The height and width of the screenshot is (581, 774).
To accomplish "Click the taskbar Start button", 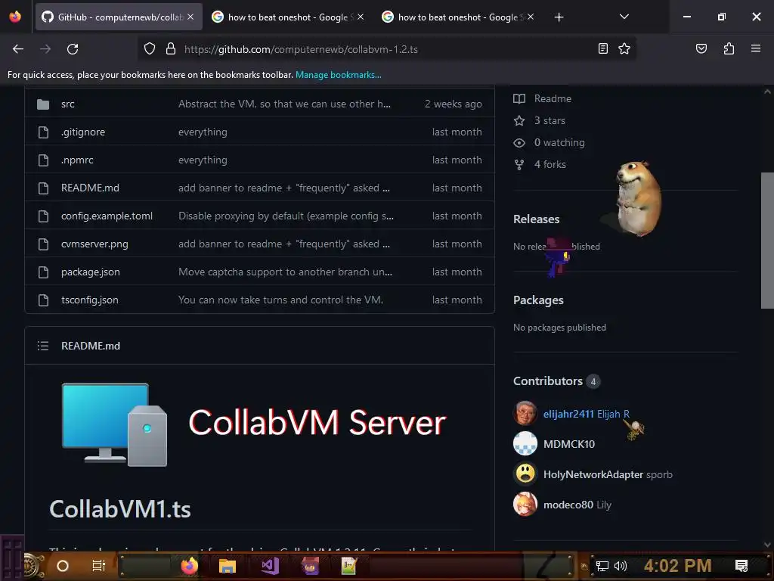I will [33, 566].
